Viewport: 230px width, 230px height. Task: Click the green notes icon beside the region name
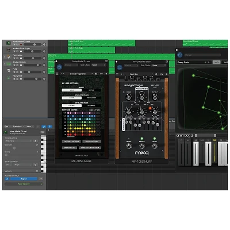[6, 132]
